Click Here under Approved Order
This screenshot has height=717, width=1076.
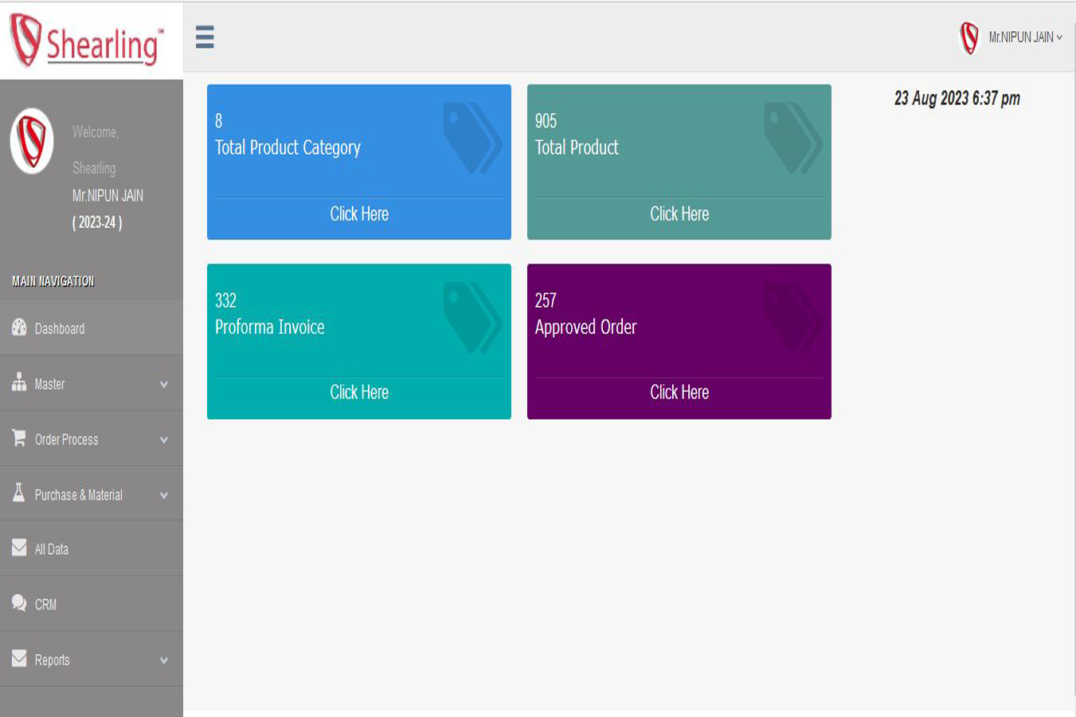pyautogui.click(x=679, y=392)
